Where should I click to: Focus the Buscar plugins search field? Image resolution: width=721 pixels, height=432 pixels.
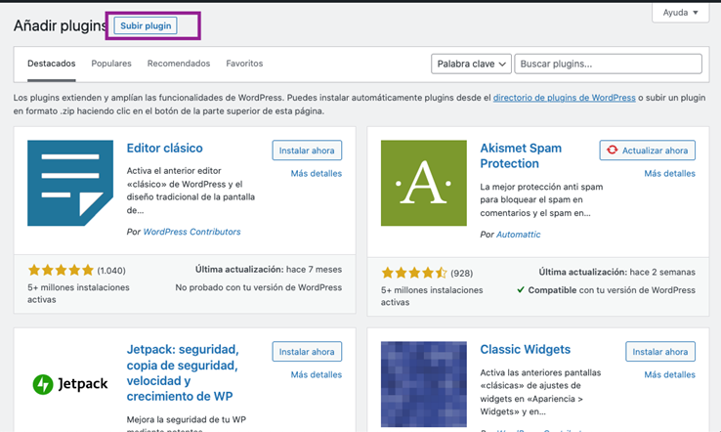point(608,64)
